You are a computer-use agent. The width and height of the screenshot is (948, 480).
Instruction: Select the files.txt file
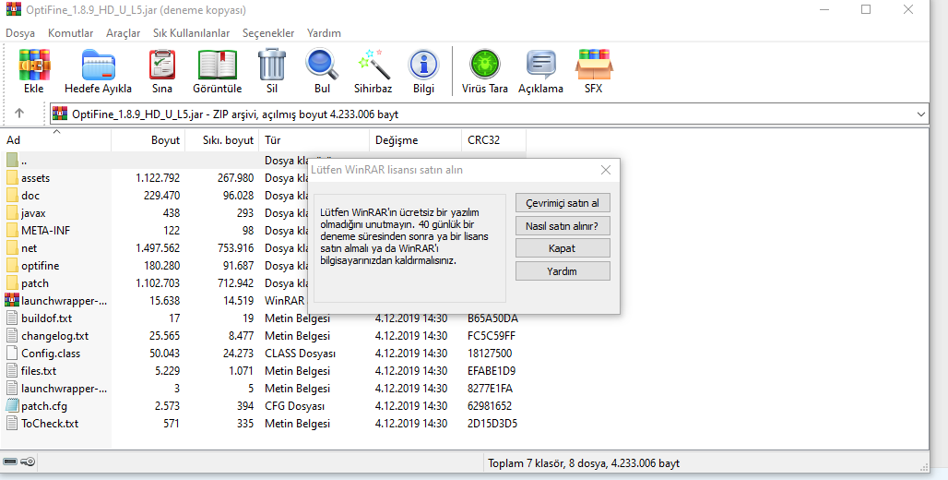(x=39, y=370)
